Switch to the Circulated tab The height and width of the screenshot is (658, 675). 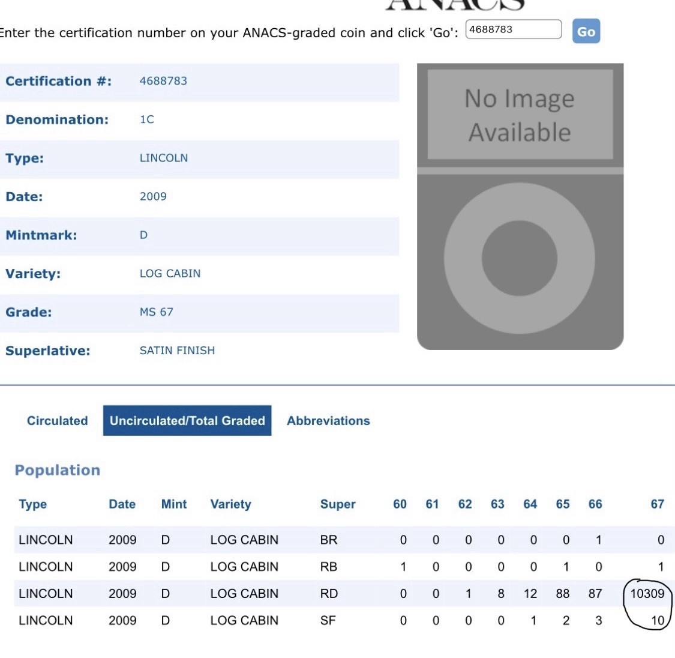pos(57,421)
